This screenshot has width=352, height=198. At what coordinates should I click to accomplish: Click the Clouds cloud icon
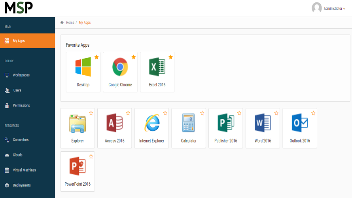(7, 155)
